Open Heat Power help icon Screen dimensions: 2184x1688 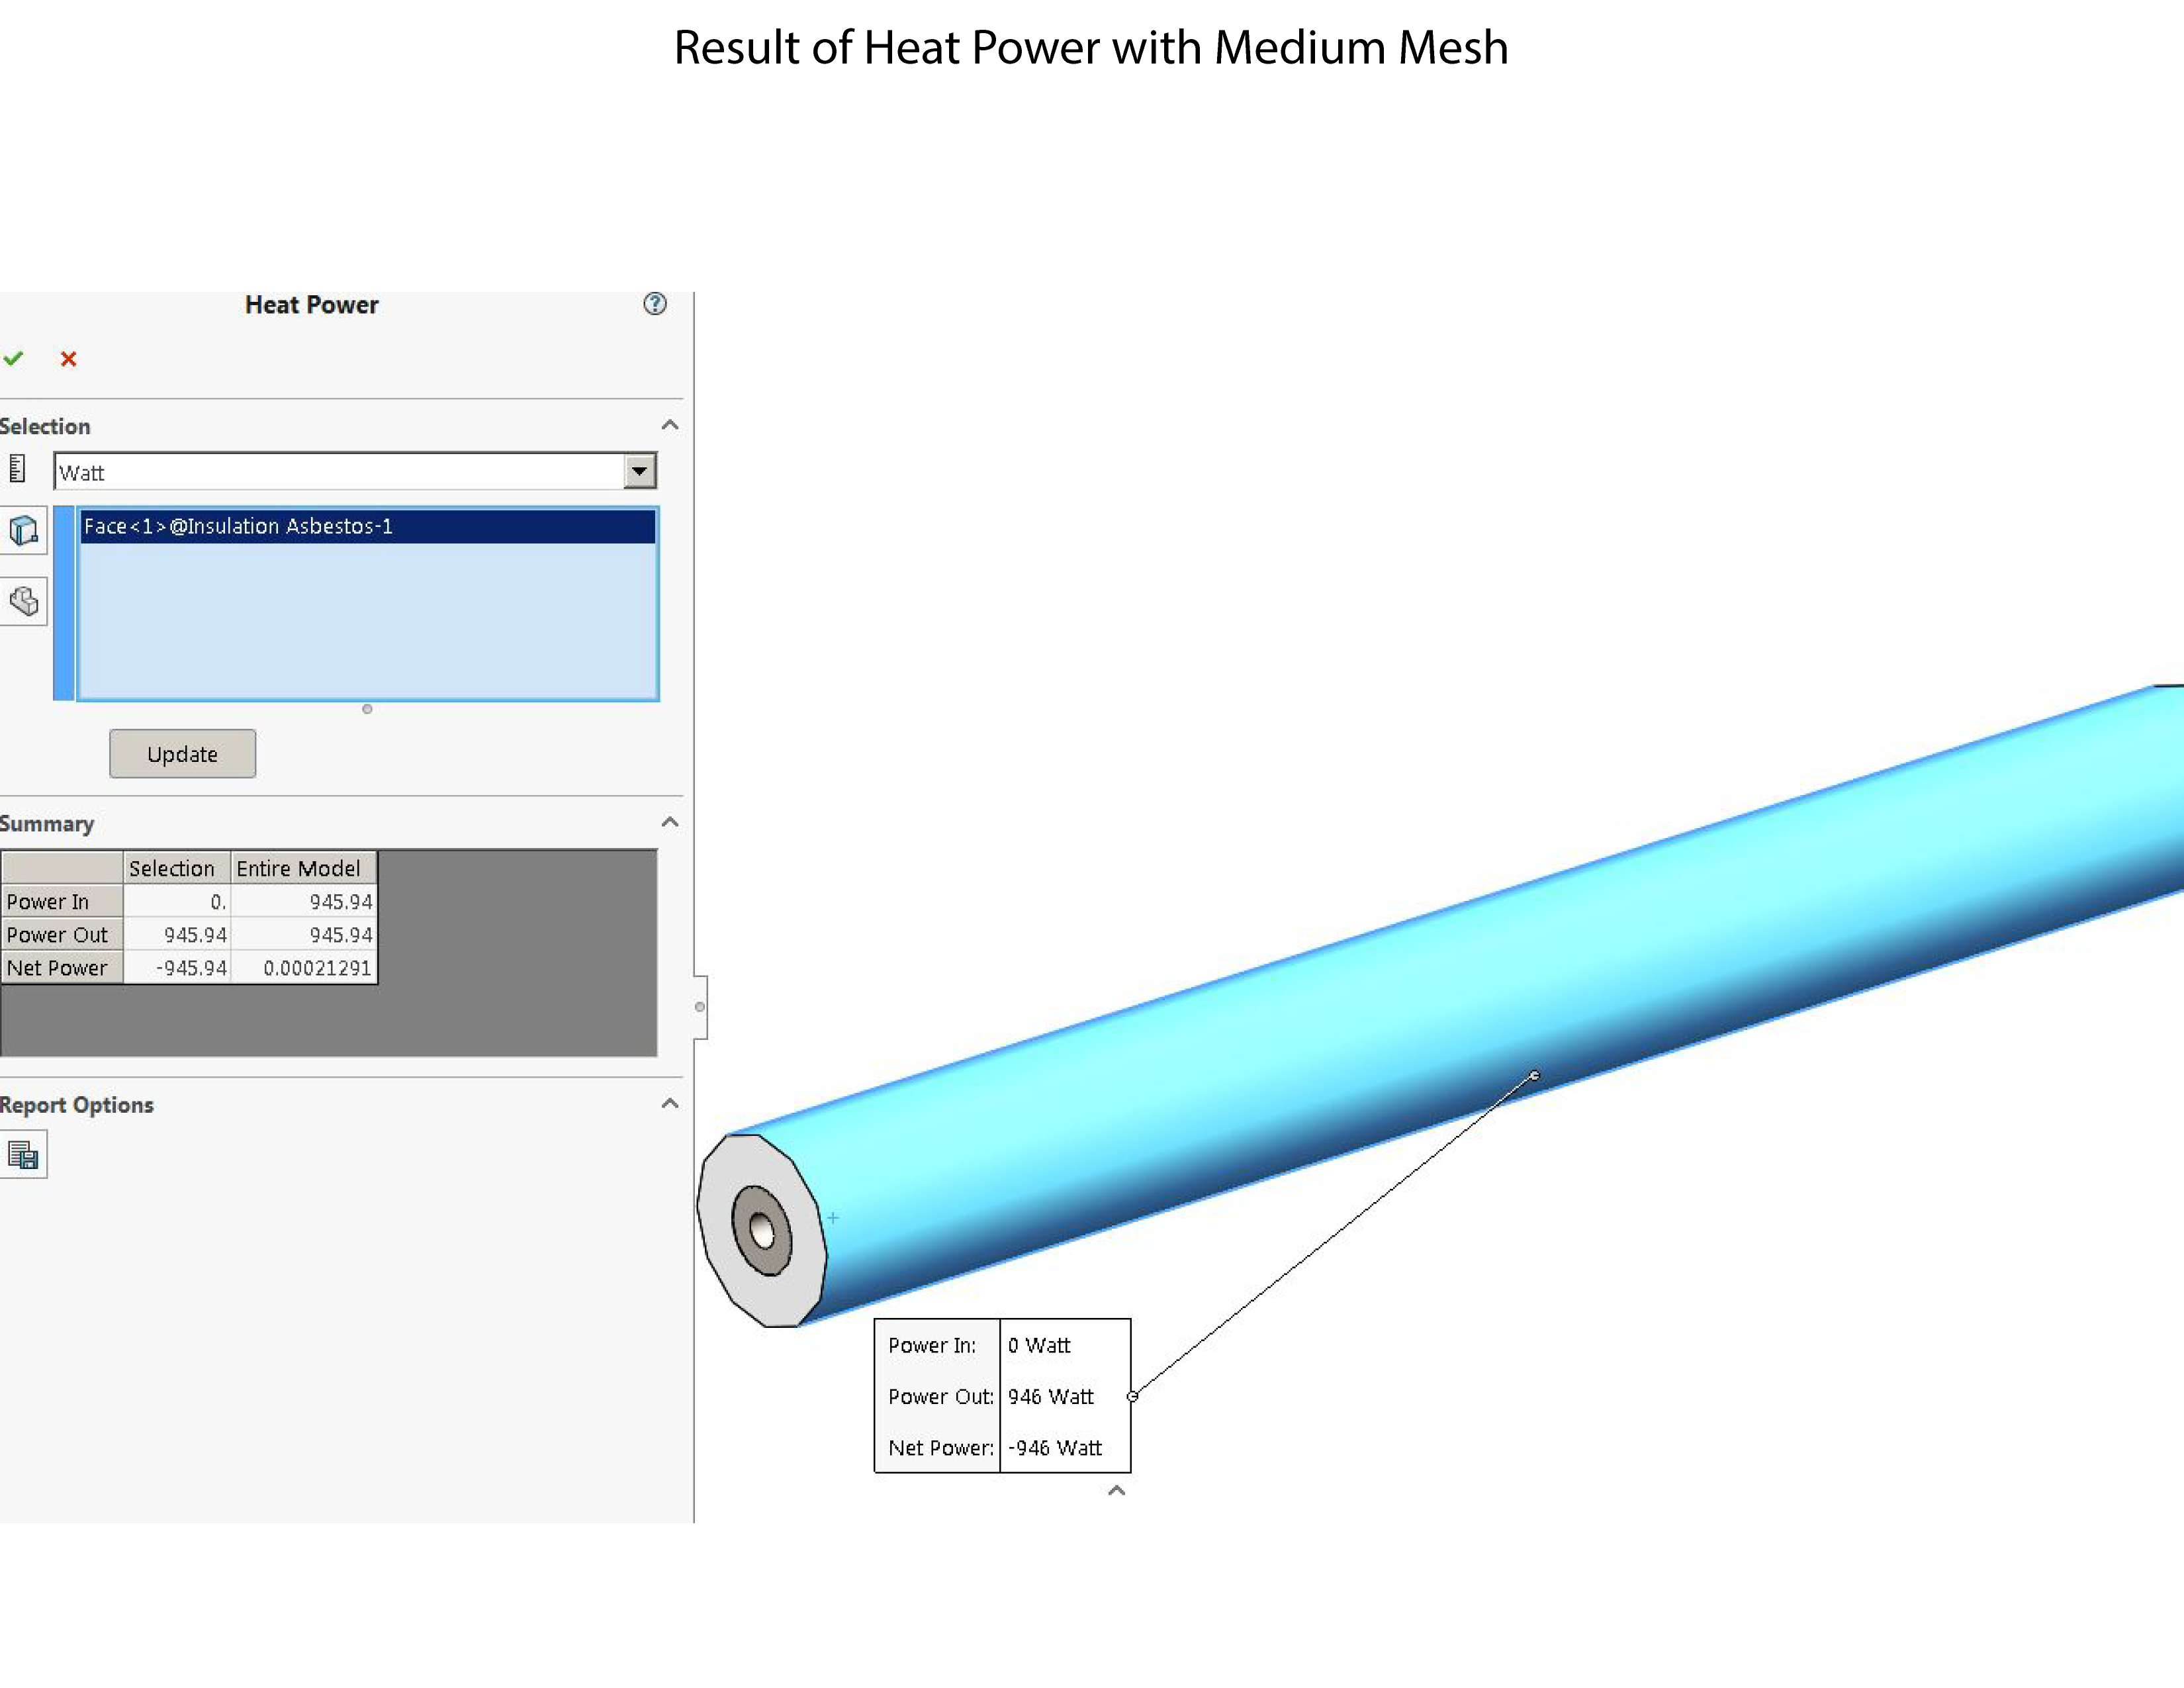point(654,304)
